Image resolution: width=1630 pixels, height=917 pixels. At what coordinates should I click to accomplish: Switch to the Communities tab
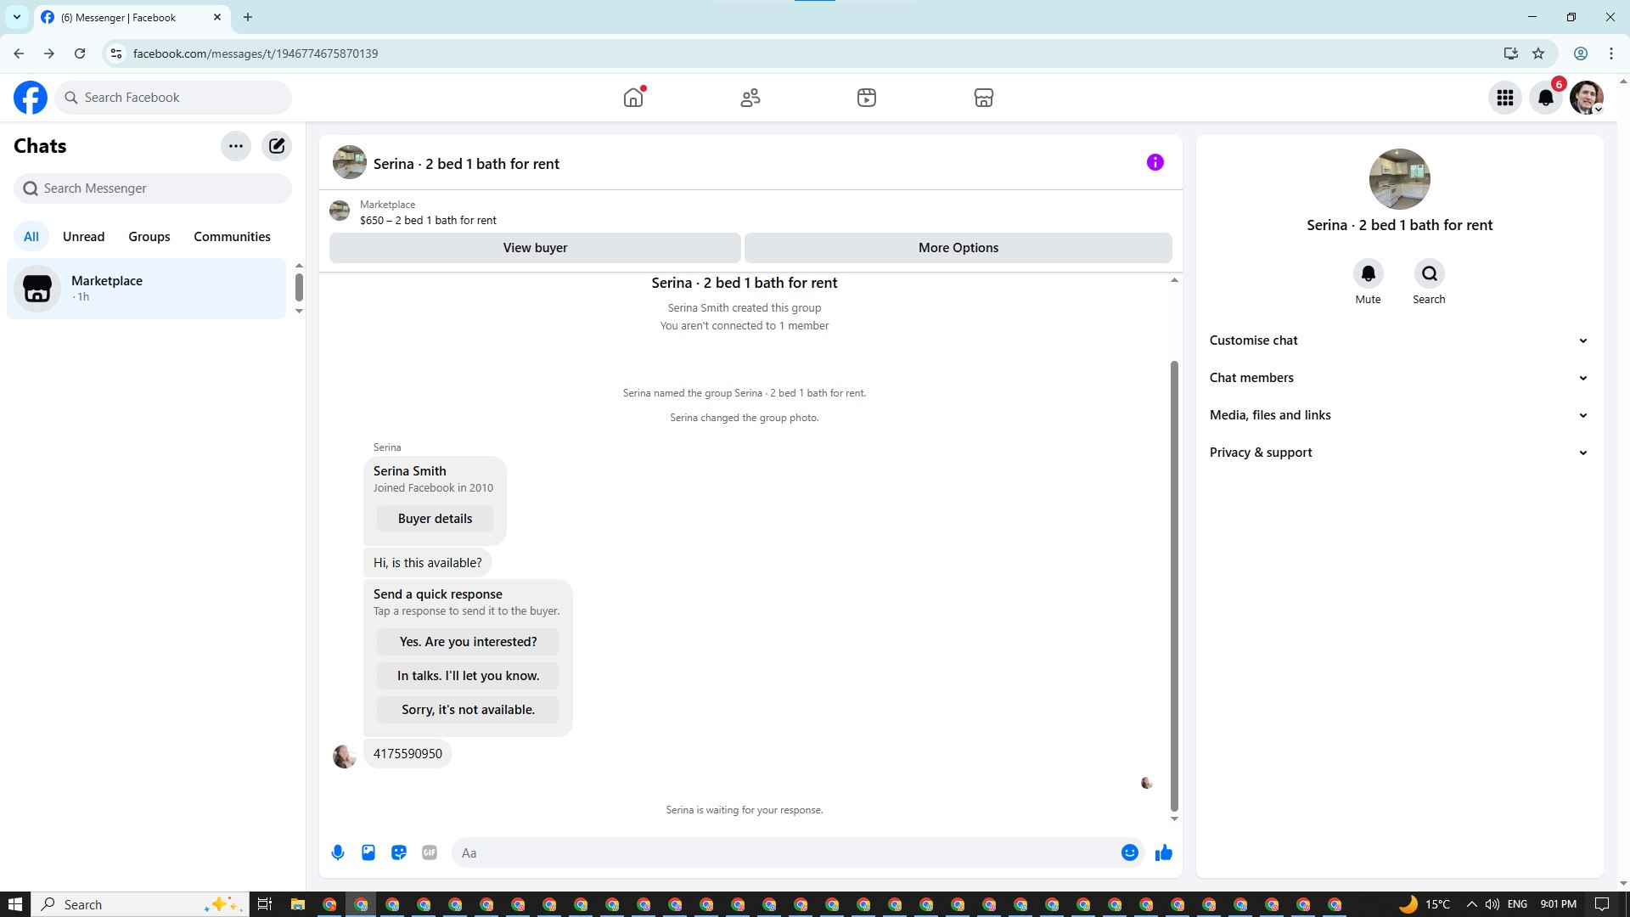[x=232, y=237]
